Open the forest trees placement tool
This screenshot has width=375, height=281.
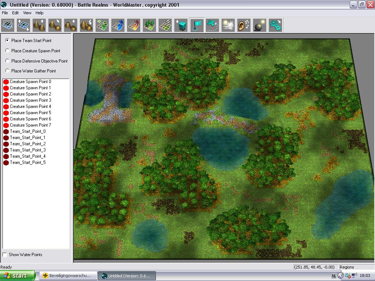point(149,25)
